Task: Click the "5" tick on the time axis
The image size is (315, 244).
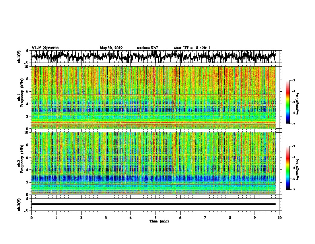Action: (x=156, y=218)
